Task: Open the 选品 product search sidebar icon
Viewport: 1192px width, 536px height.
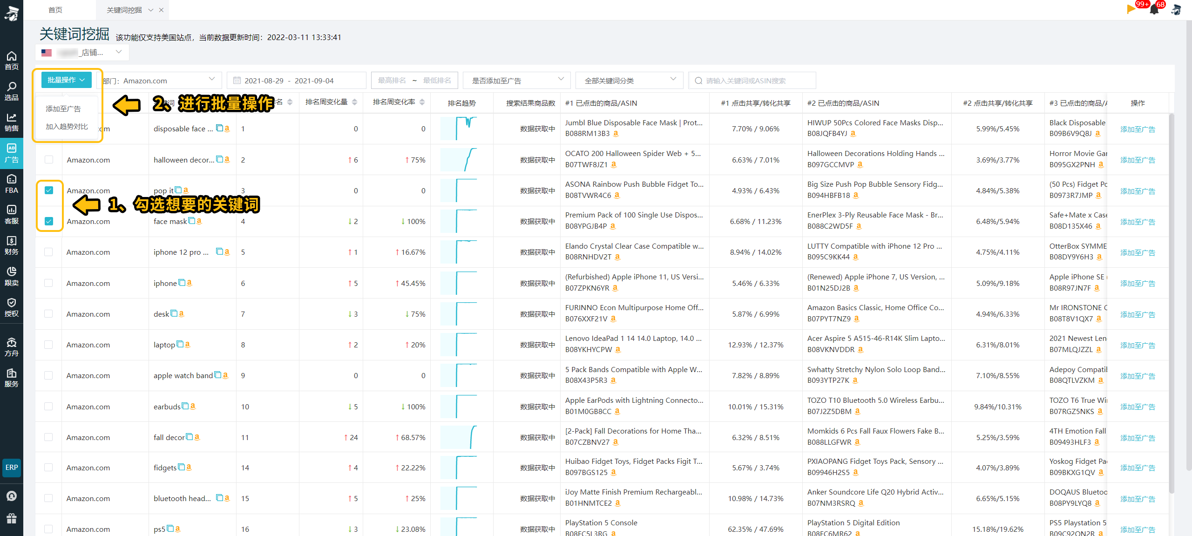Action: tap(11, 91)
